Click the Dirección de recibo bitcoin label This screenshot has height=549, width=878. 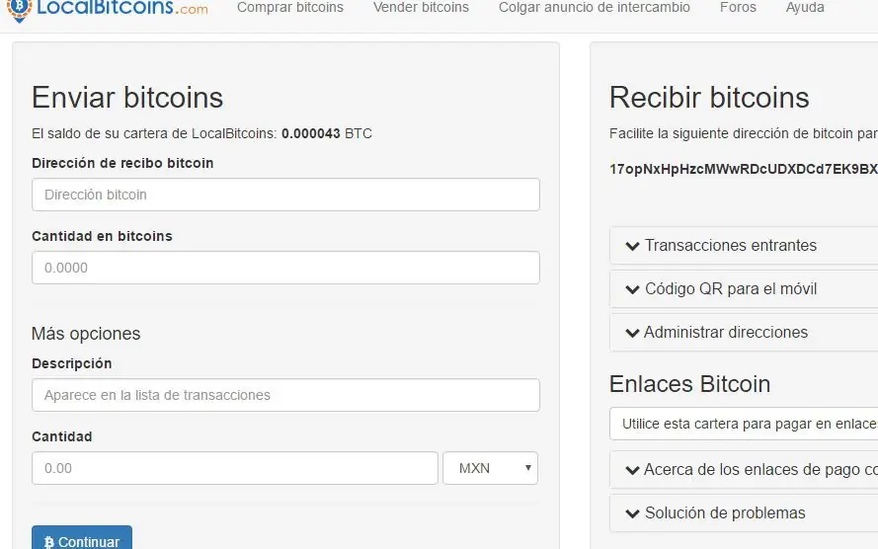coord(122,163)
